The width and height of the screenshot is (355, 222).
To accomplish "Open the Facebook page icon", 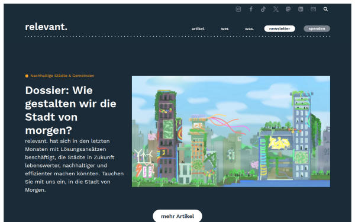I will point(251,9).
